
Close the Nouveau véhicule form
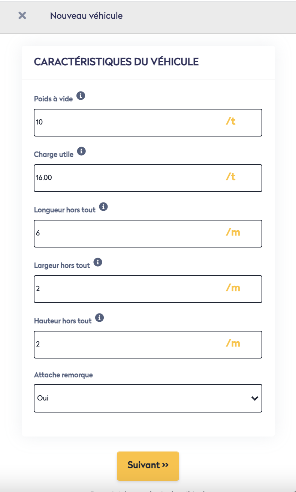[x=22, y=15]
